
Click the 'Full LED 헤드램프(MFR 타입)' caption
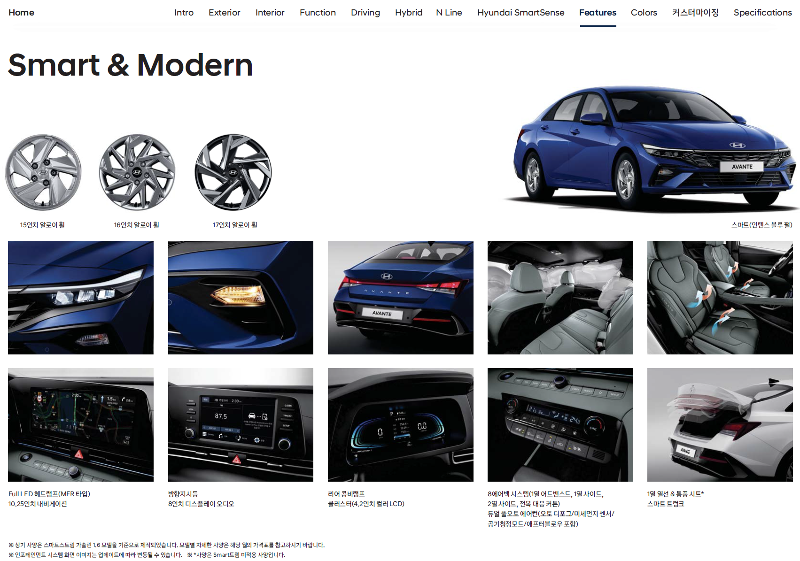(49, 494)
